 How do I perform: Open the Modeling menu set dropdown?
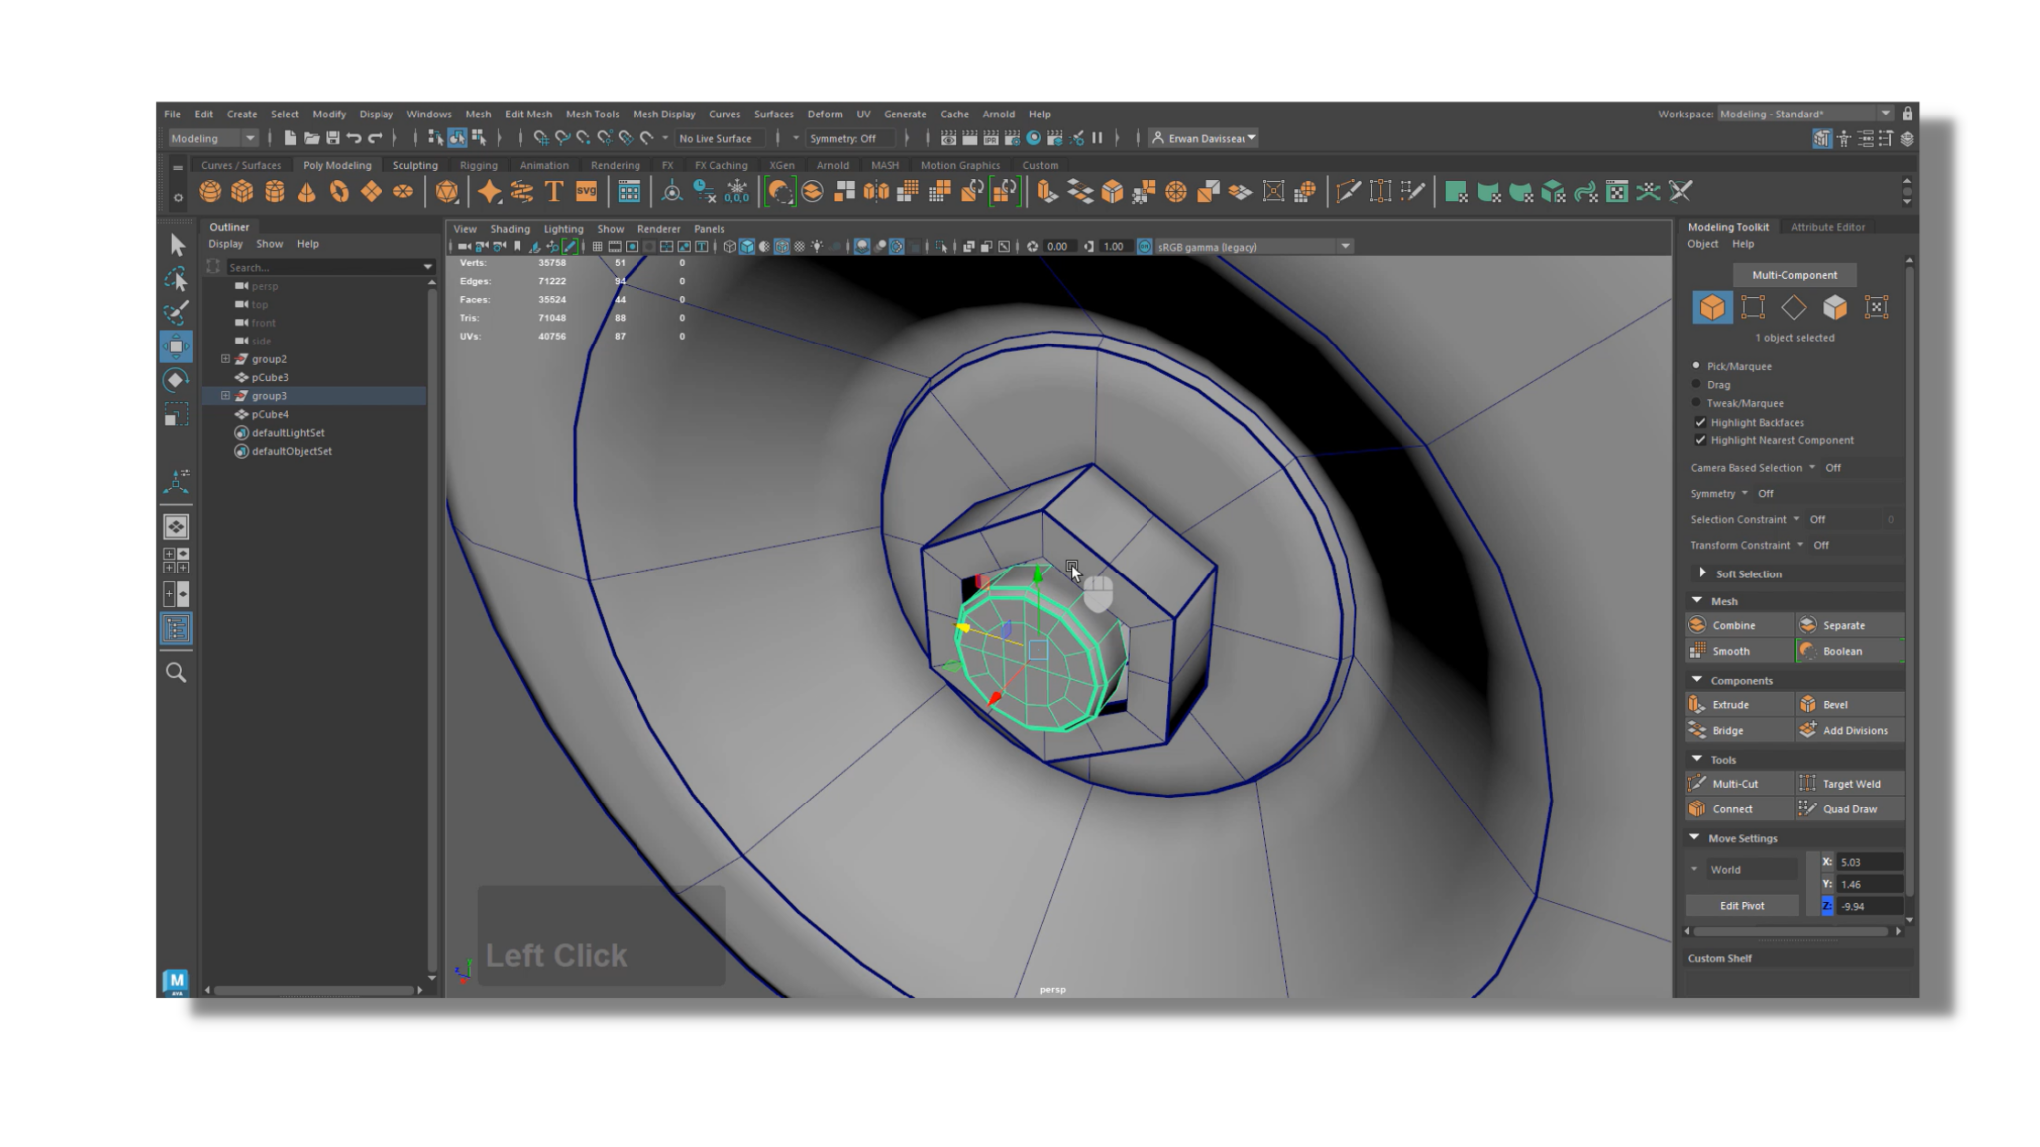point(213,138)
